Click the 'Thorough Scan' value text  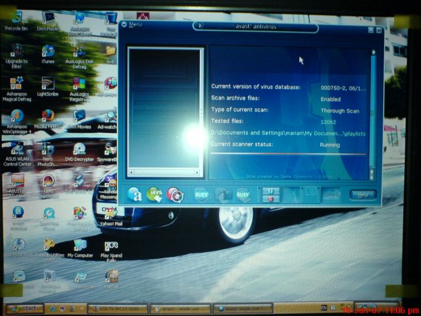click(340, 111)
